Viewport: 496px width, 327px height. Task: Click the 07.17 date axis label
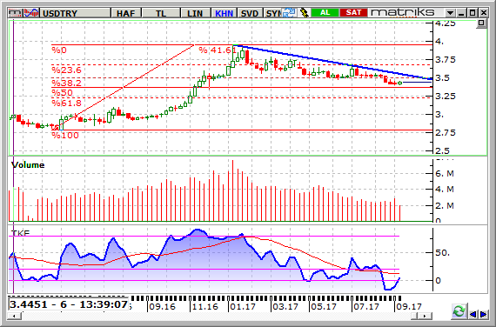pyautogui.click(x=366, y=306)
